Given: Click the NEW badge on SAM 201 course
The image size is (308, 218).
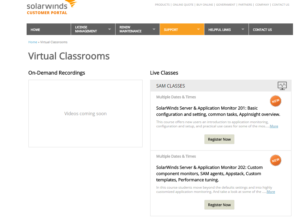Looking at the screenshot, I should (x=276, y=101).
